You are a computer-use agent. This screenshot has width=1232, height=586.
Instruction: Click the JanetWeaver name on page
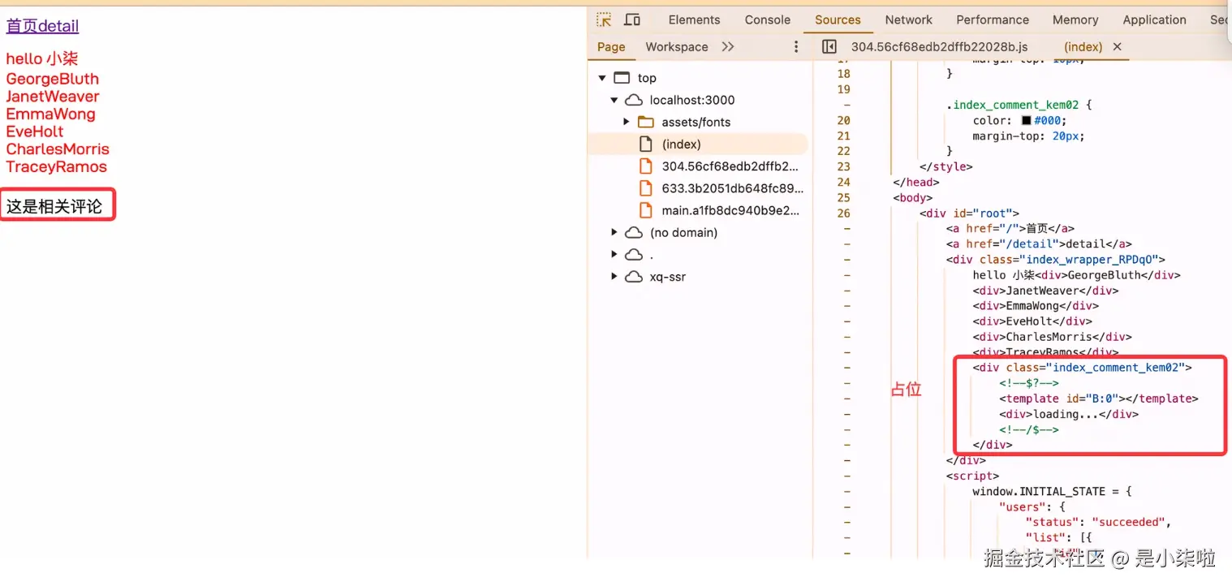pos(53,96)
